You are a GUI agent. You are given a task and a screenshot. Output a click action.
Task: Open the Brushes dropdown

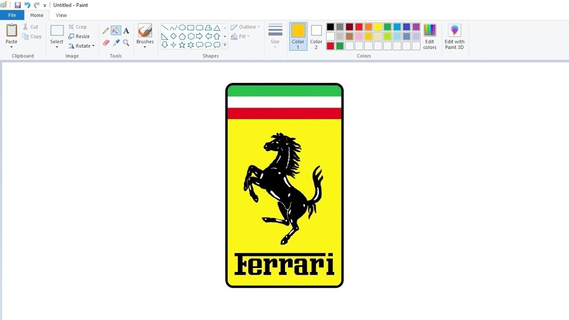click(x=145, y=47)
